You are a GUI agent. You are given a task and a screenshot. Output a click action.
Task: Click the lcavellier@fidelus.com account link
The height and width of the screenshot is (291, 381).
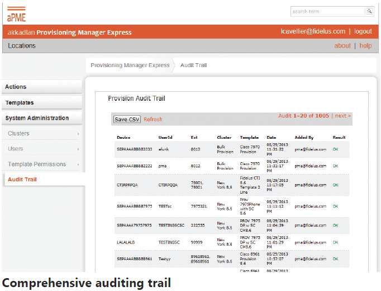tap(312, 32)
